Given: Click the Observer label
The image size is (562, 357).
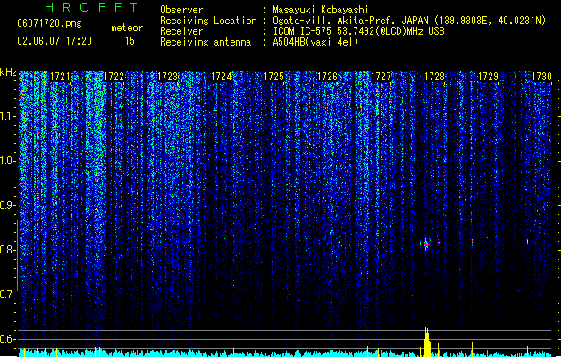Looking at the screenshot, I should pos(181,10).
